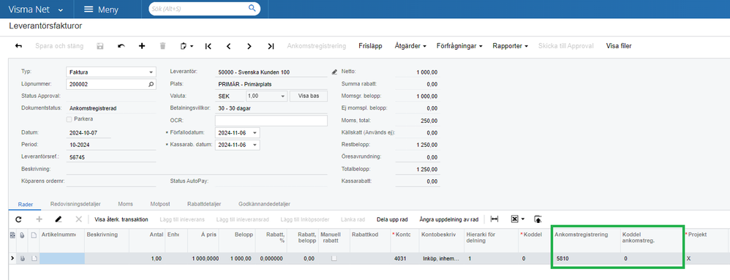Image resolution: width=730 pixels, height=280 pixels.
Task: Click into the OCR input field
Action: click(271, 121)
